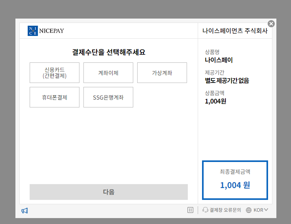291x224 pixels.
Task: Click 별도 제공기간 없음 text
Action: (227, 81)
